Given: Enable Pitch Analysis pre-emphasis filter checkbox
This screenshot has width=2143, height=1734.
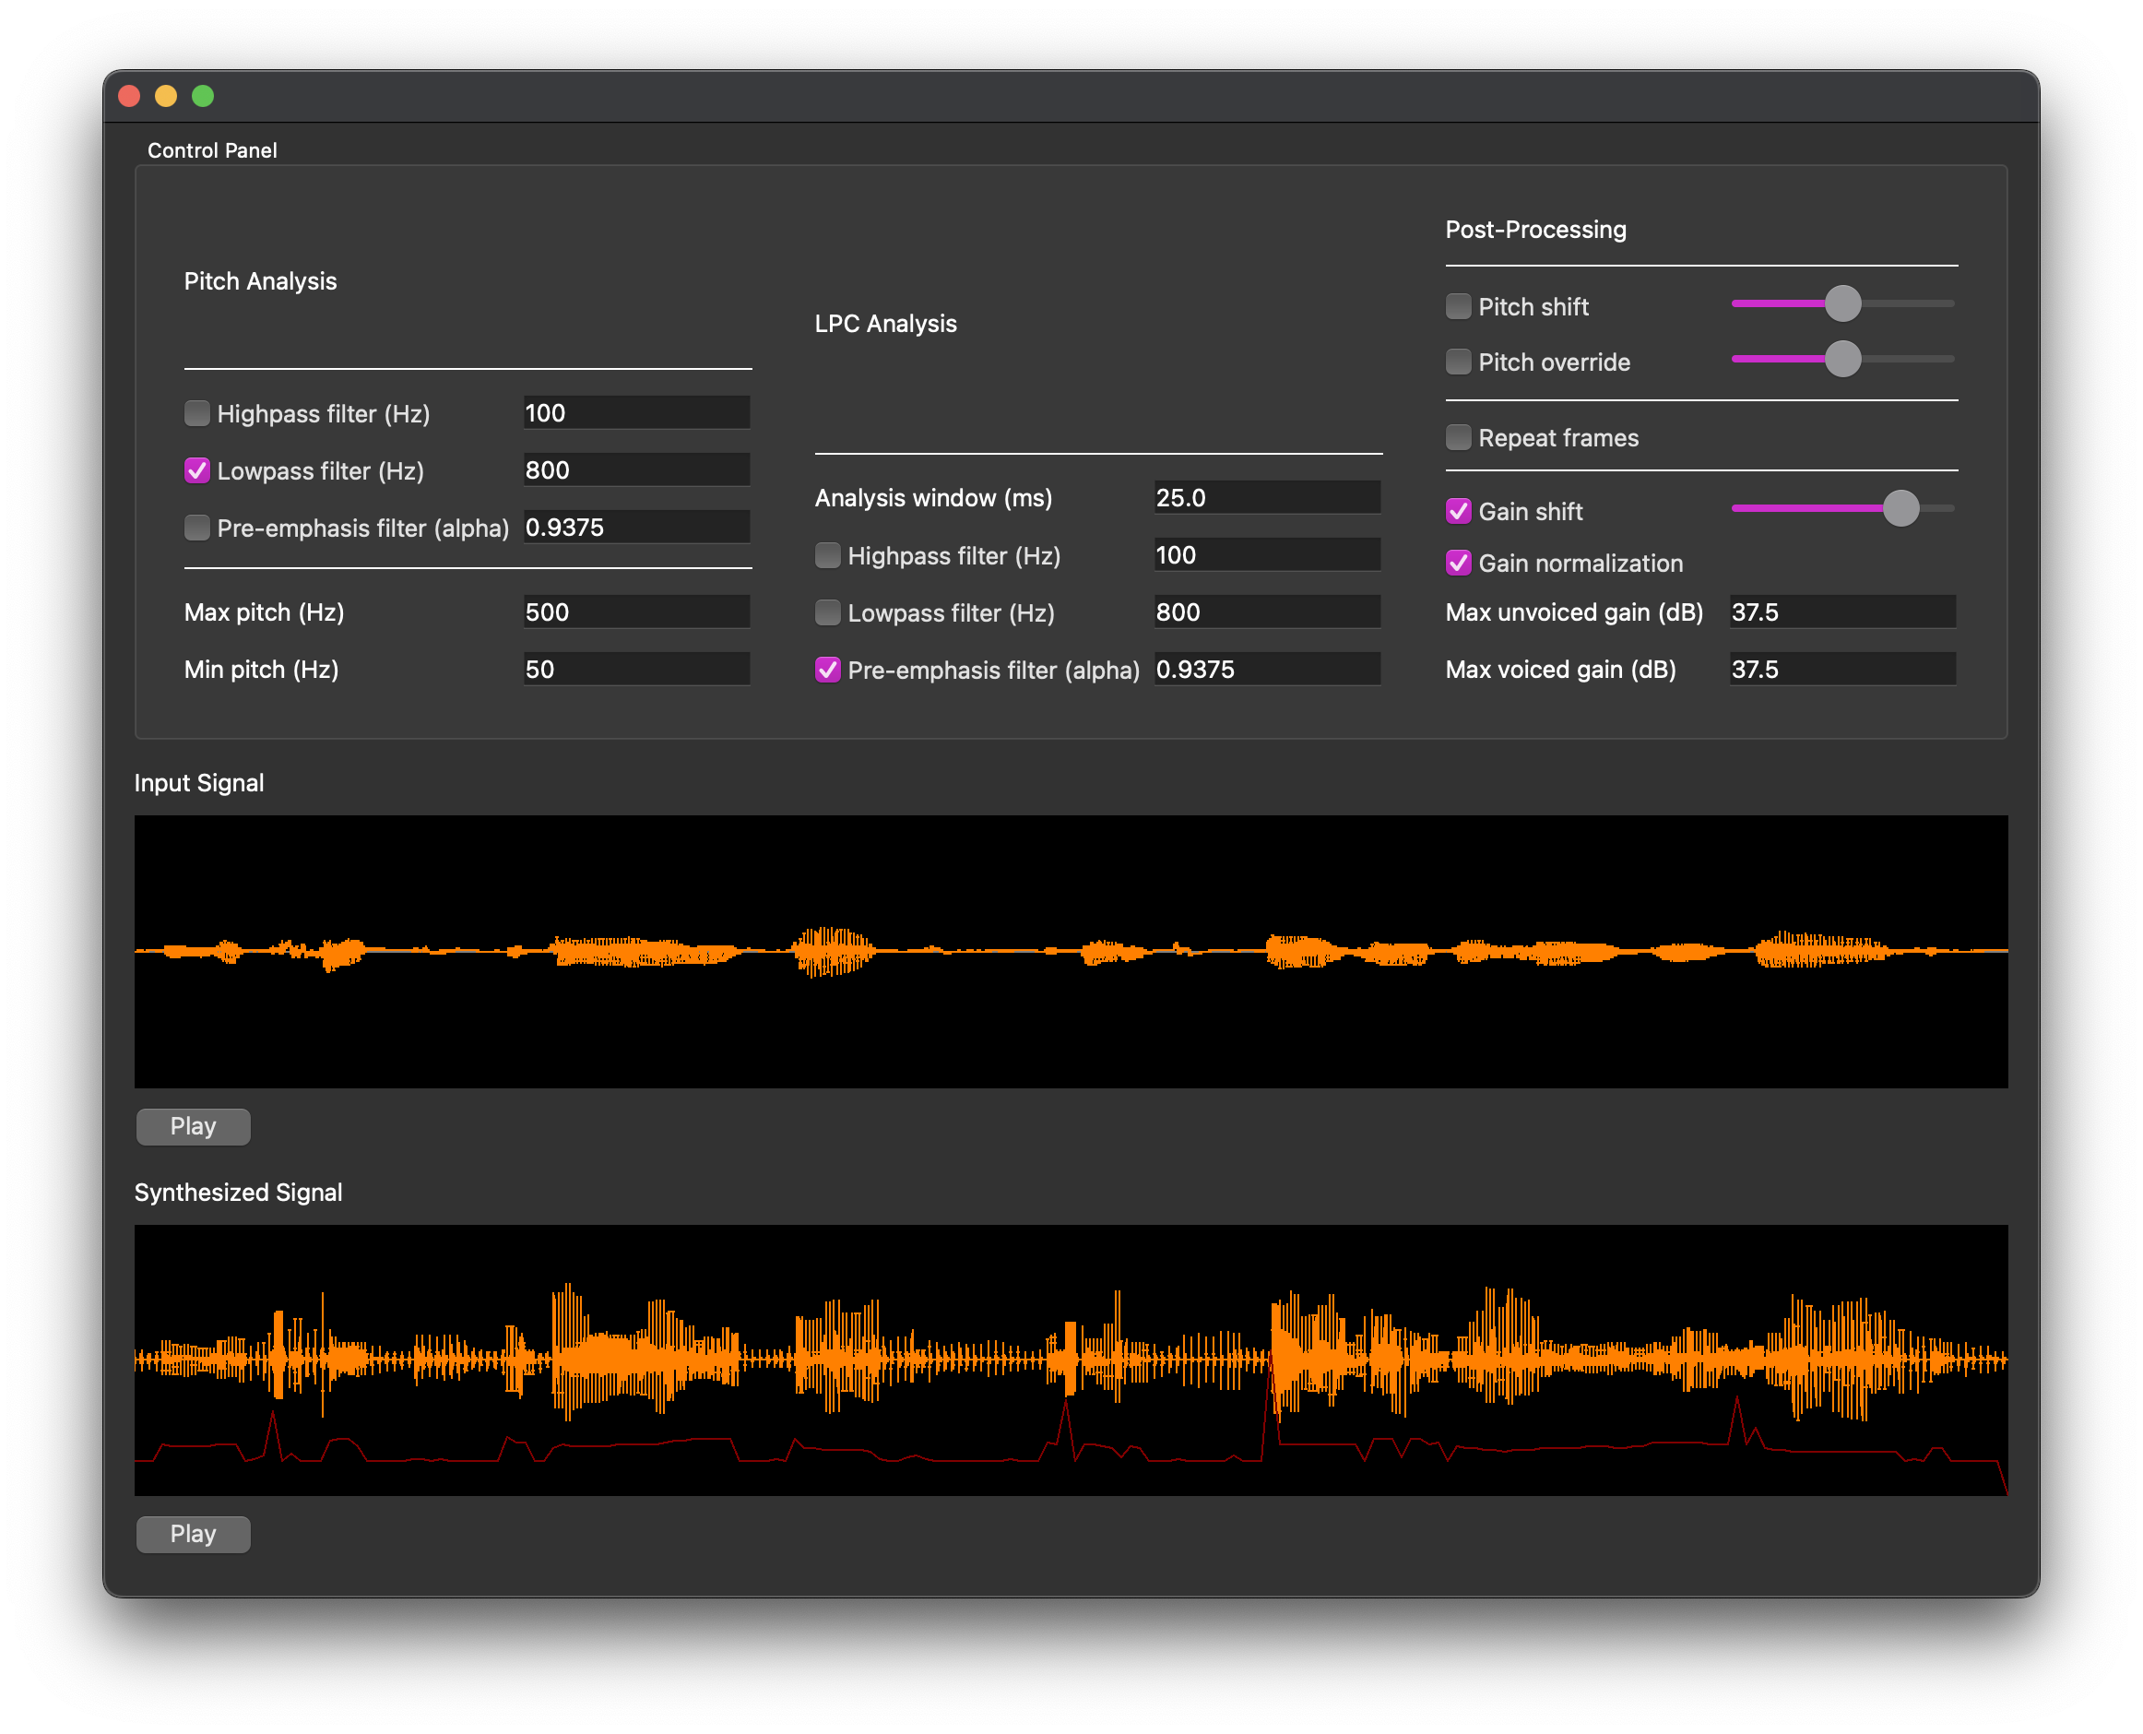Looking at the screenshot, I should tap(196, 528).
